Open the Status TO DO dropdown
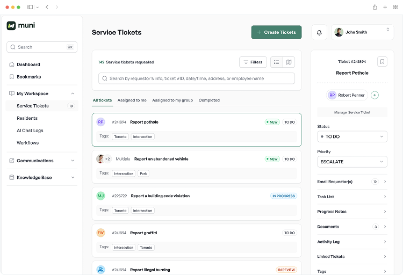403x275 pixels. tap(352, 136)
